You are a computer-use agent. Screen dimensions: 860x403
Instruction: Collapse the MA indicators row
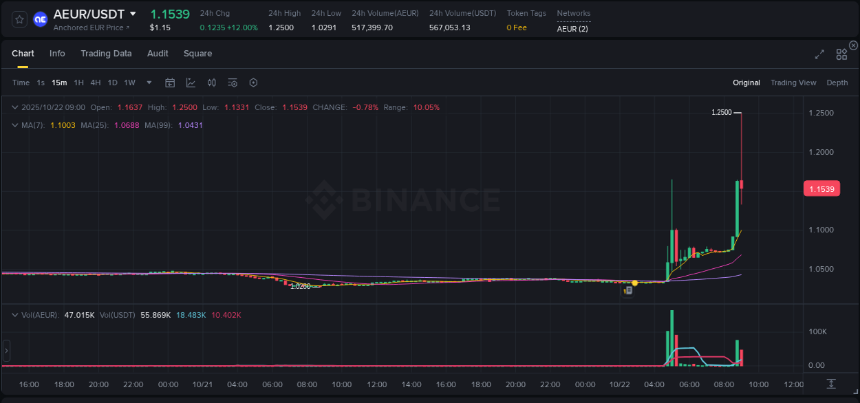(x=15, y=125)
